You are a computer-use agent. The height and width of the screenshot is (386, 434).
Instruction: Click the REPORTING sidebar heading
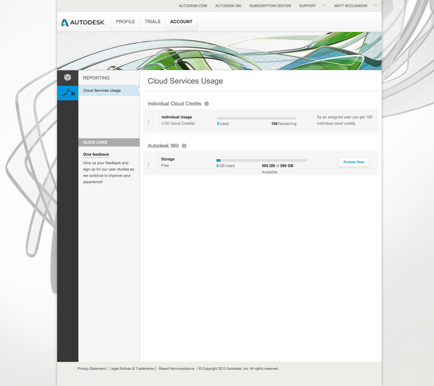click(x=96, y=78)
